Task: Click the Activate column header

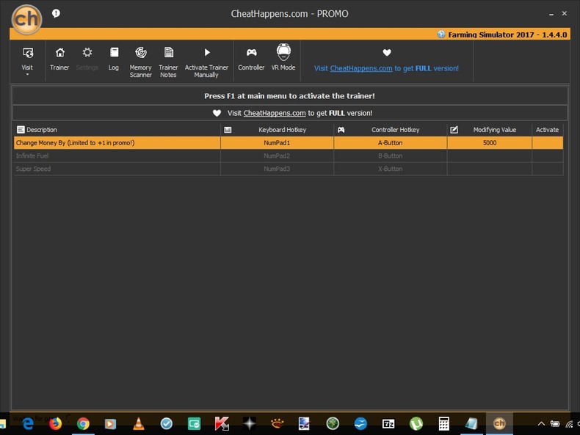Action: click(x=548, y=130)
